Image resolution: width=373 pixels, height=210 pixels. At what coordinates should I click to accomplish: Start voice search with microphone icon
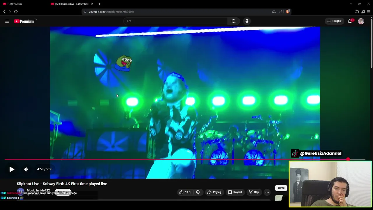247,21
